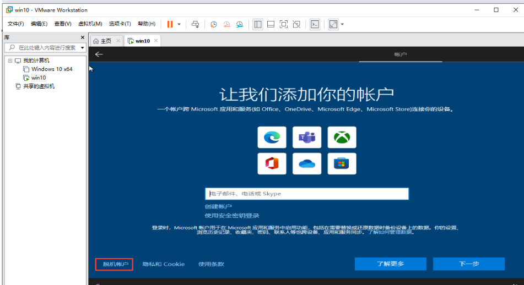Click the 下一步 button

pyautogui.click(x=469, y=264)
